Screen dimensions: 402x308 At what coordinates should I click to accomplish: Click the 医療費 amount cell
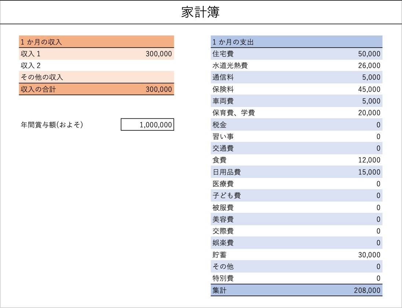[379, 184]
